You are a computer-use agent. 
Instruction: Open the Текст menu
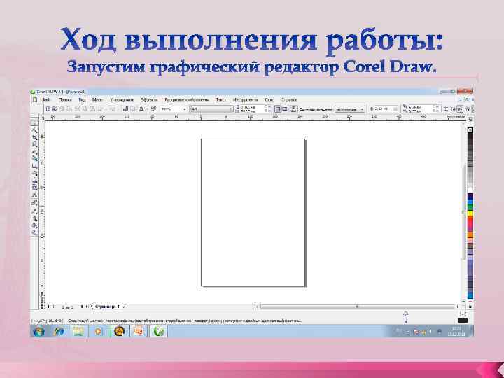point(220,99)
